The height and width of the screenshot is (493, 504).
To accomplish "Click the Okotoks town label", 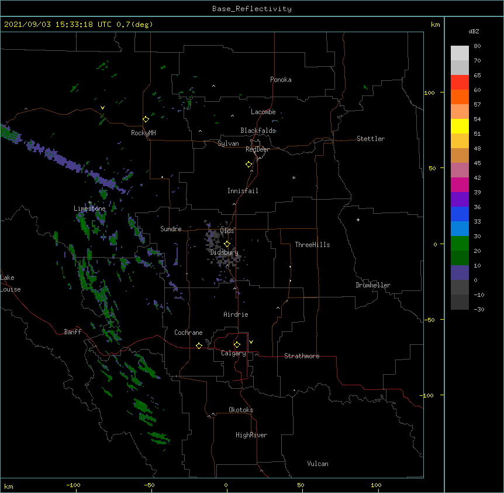I will pyautogui.click(x=241, y=410).
